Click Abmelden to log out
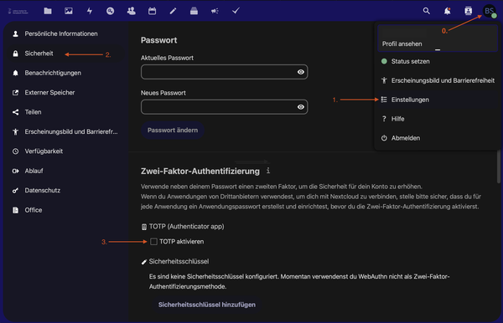This screenshot has width=503, height=323. coord(438,138)
